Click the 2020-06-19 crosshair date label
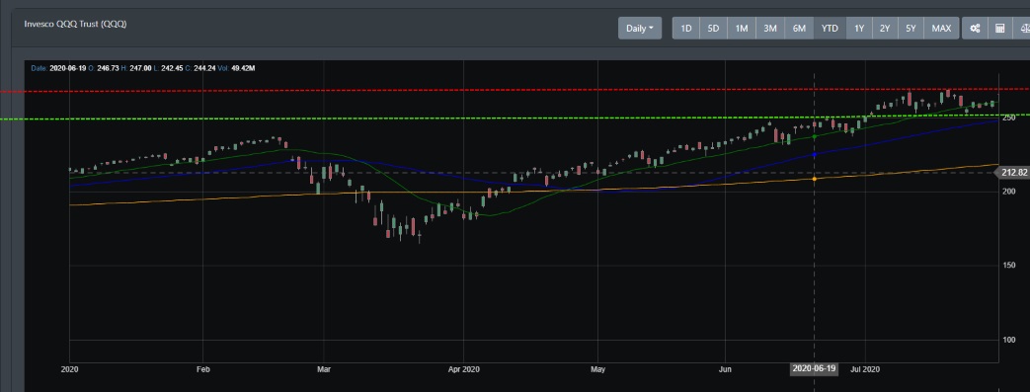 (x=814, y=368)
